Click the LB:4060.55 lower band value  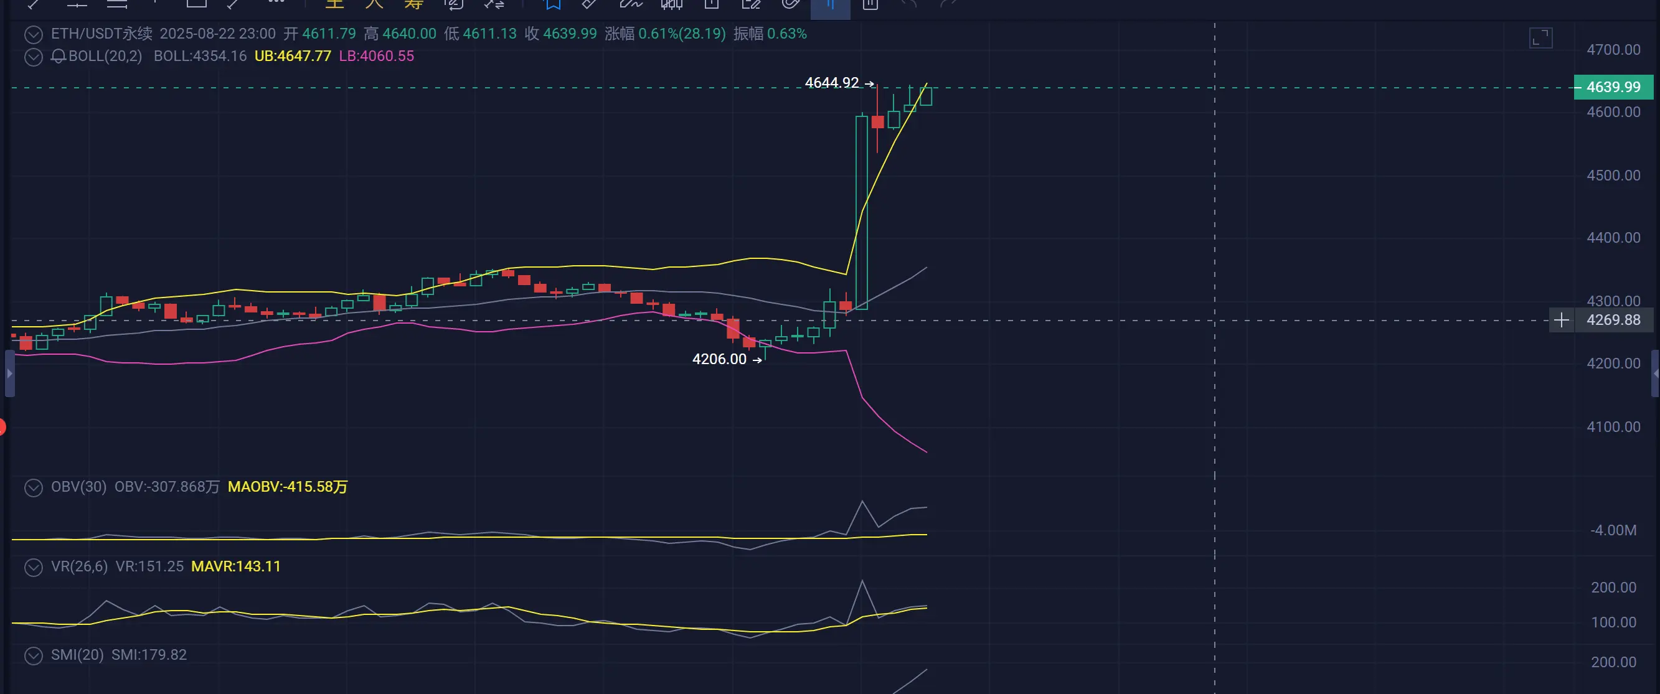(376, 56)
